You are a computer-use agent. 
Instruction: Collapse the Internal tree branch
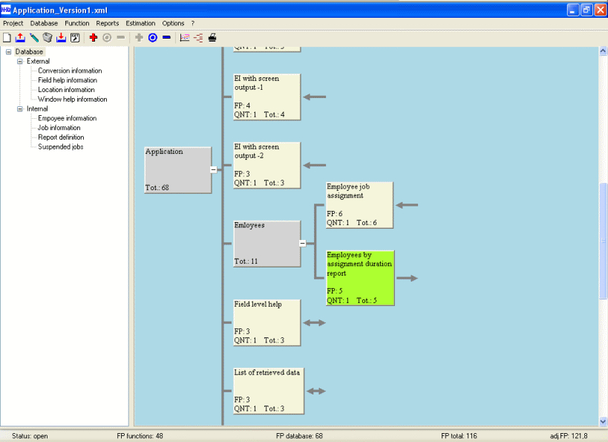click(x=20, y=109)
